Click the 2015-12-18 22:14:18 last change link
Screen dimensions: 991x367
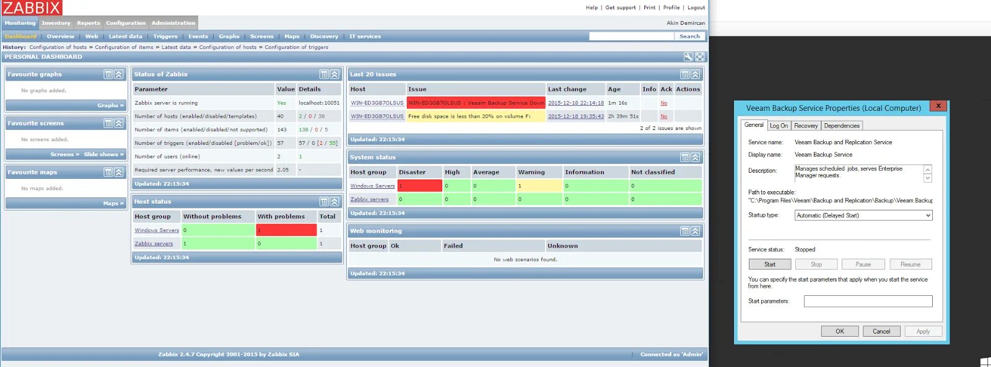point(575,103)
